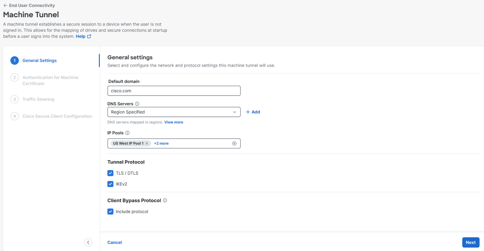Disable the Include protocol checkbox

coord(110,211)
